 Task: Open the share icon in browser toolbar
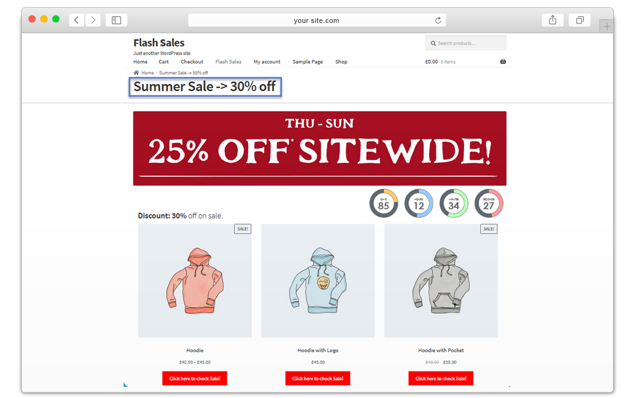click(x=553, y=20)
